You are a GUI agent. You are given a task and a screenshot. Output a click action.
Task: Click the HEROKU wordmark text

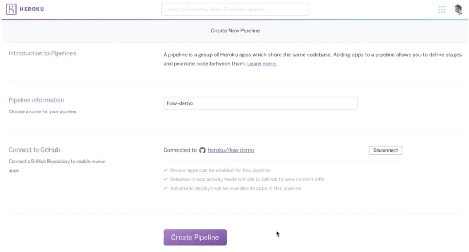[31, 9]
